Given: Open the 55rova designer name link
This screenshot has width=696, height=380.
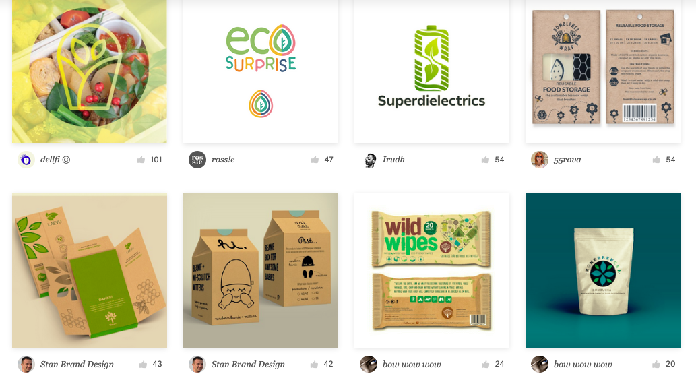Looking at the screenshot, I should point(567,160).
